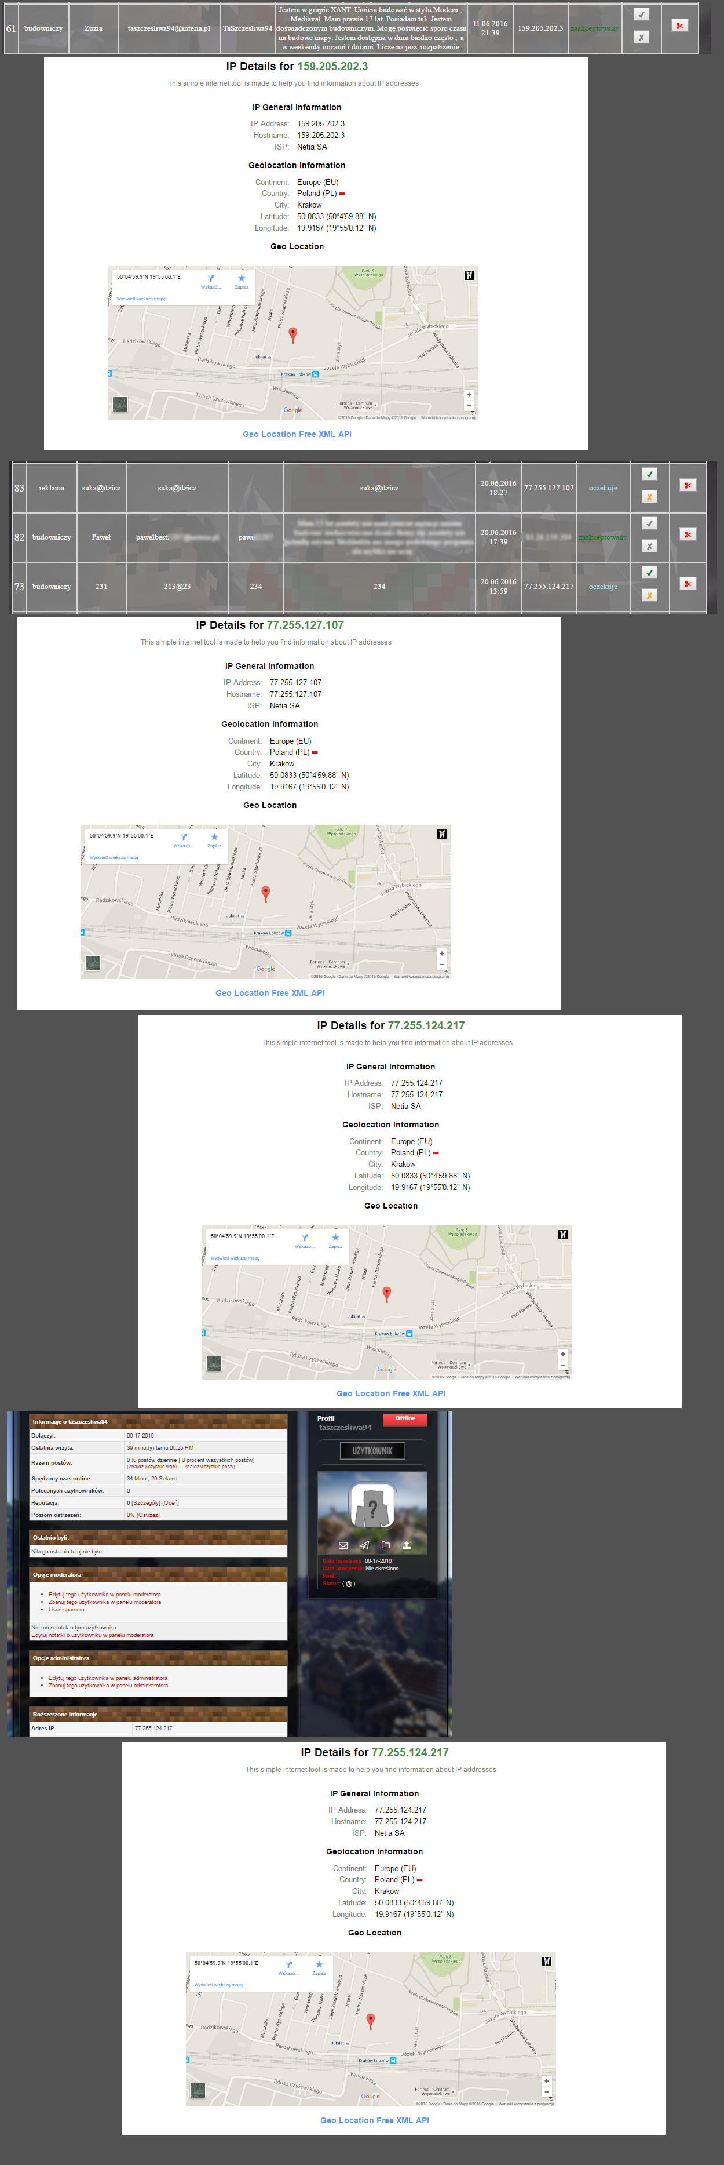Image resolution: width=724 pixels, height=2165 pixels.
Task: Click the star save icon on the first map
Action: click(x=241, y=278)
